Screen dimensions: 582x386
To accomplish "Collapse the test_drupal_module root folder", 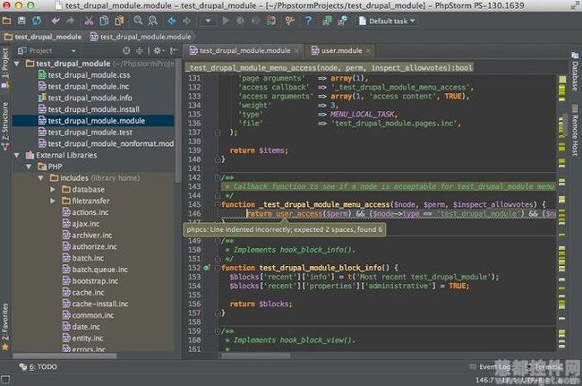I will coord(17,64).
